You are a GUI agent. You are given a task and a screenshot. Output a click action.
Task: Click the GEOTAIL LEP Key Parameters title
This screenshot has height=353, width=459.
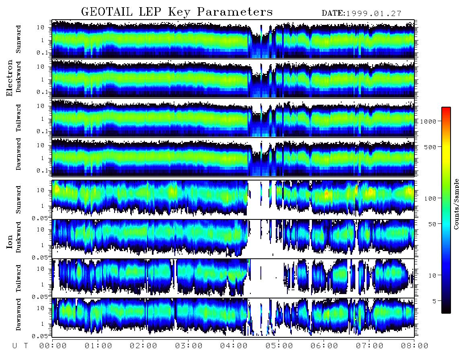click(177, 12)
